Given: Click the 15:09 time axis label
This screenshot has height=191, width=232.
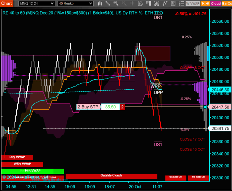Looking at the screenshot, I should (x=70, y=187).
